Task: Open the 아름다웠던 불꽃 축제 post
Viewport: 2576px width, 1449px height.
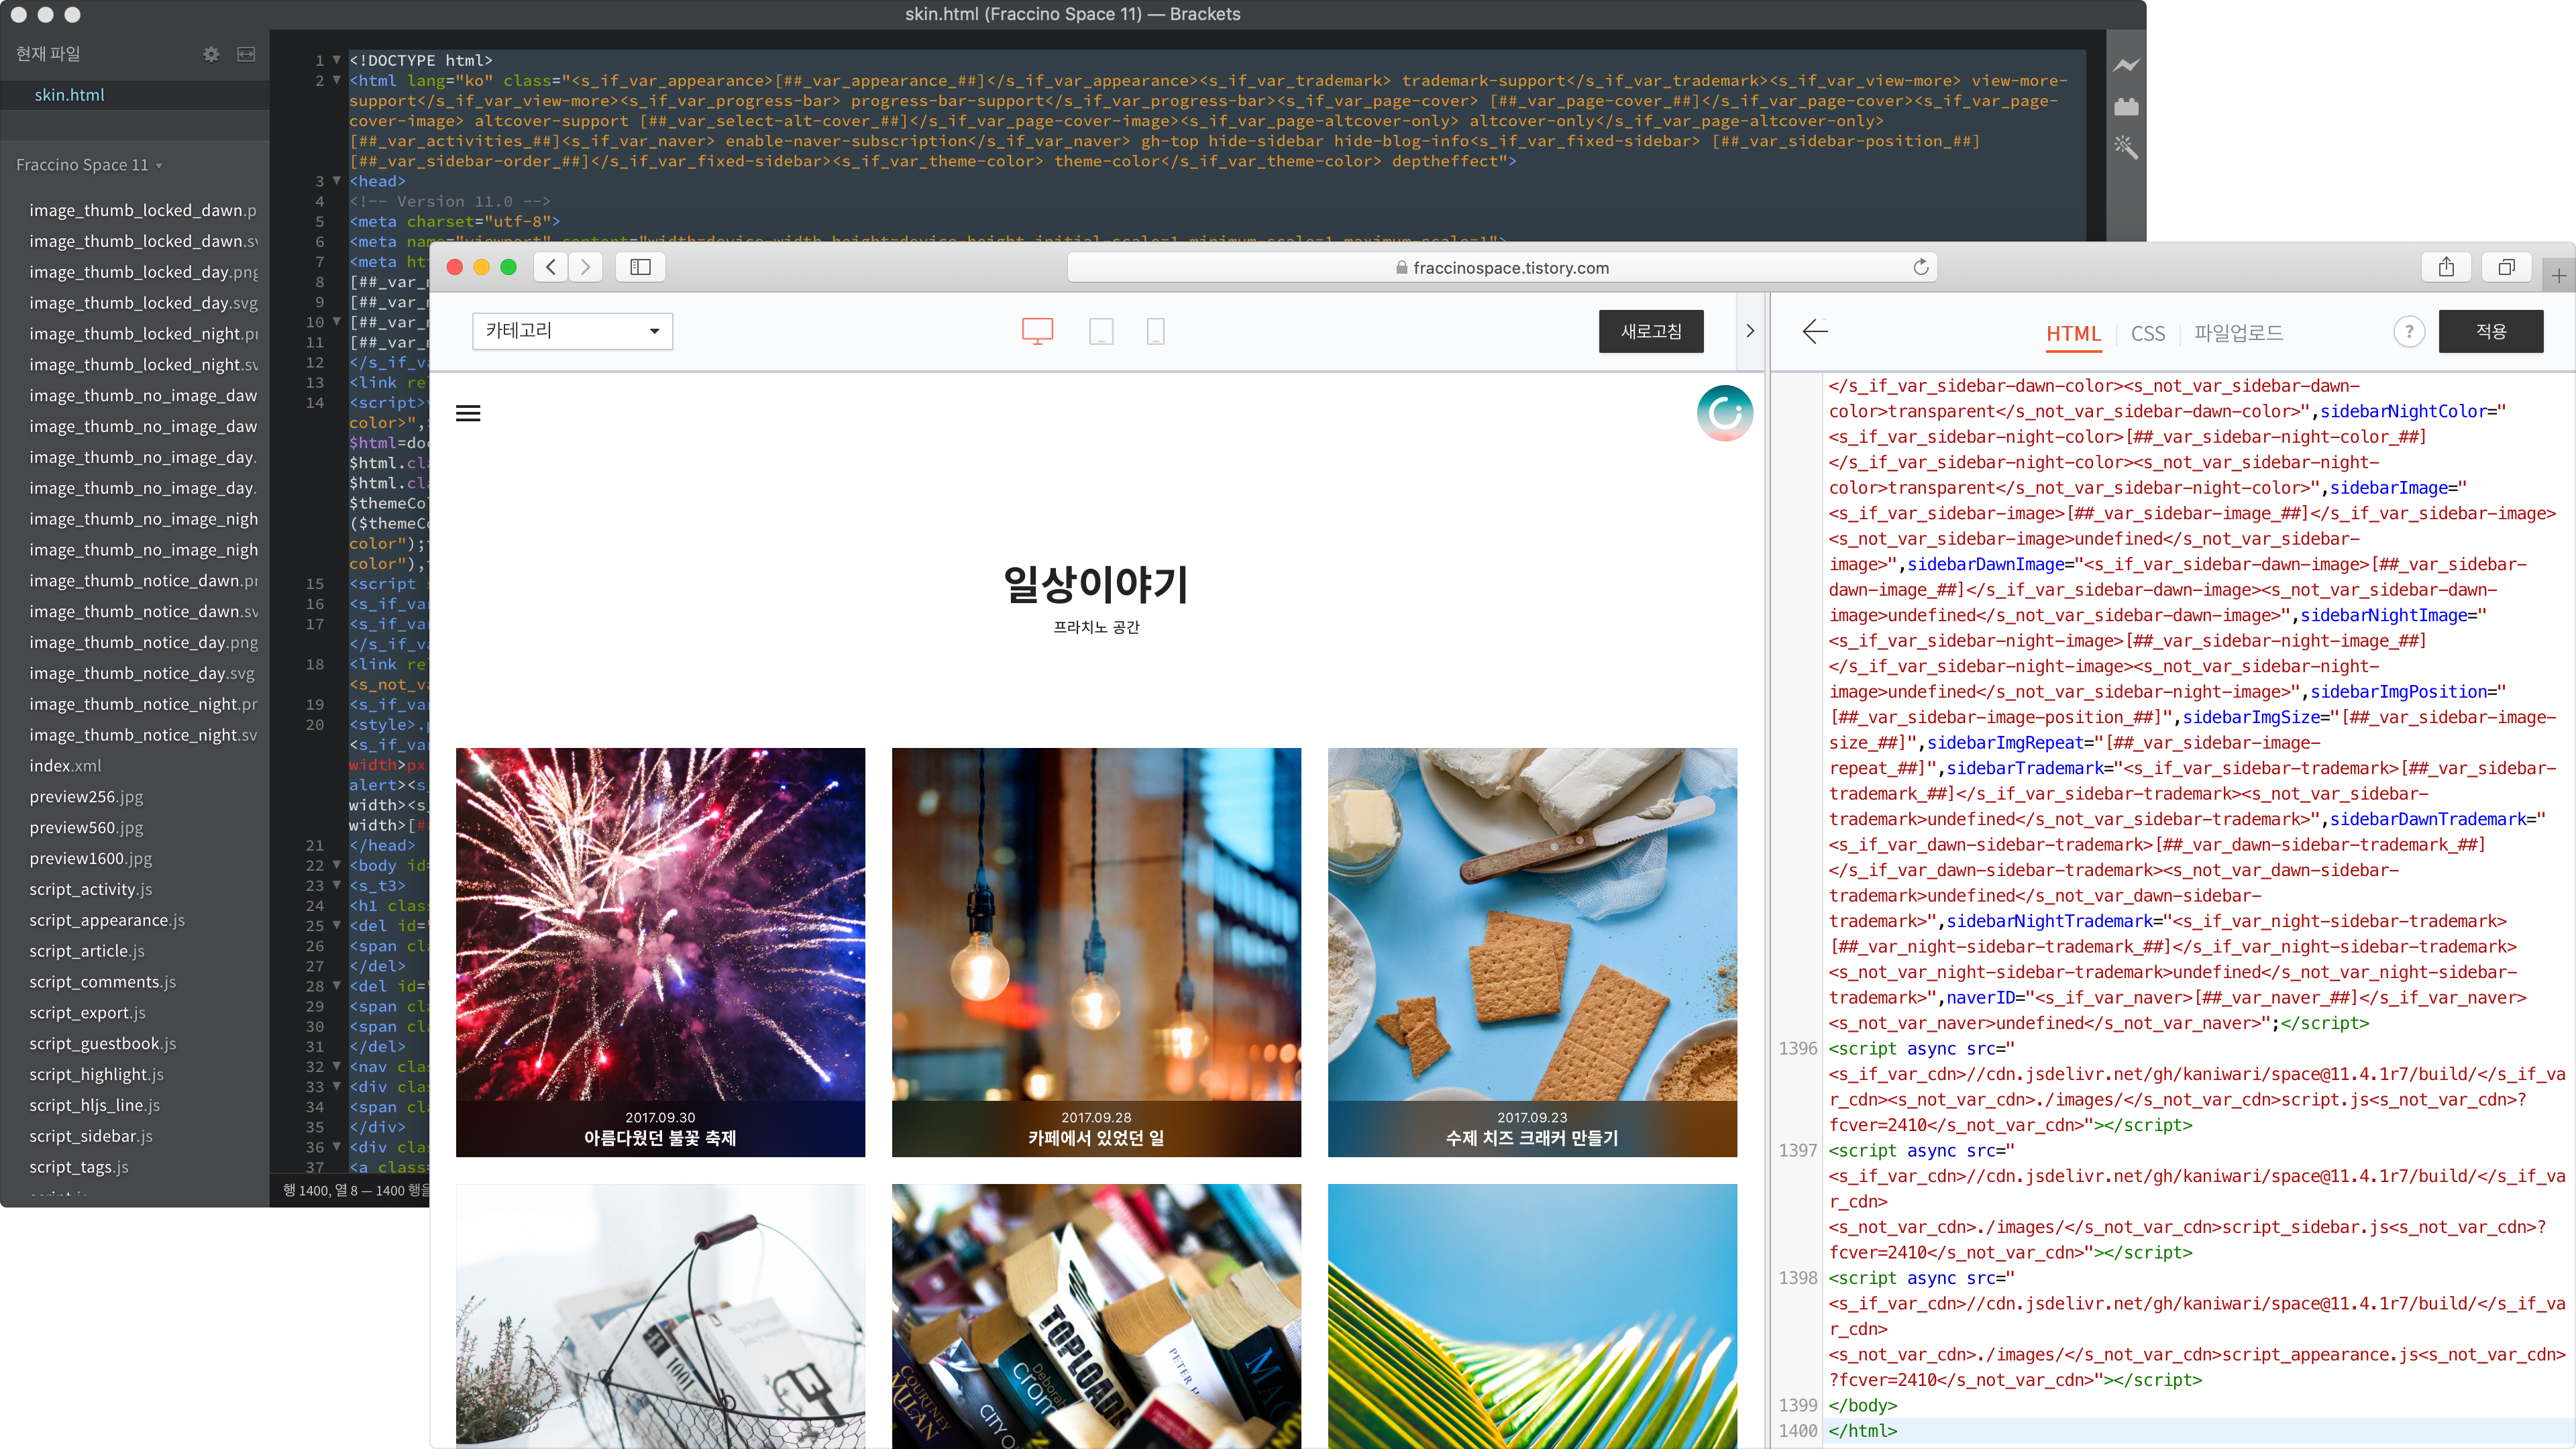Action: pyautogui.click(x=660, y=952)
